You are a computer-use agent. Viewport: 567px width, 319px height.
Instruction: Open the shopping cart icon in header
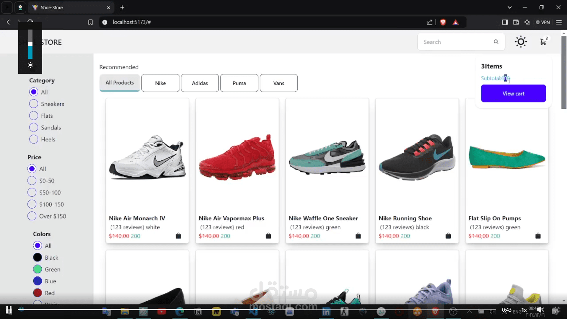pyautogui.click(x=543, y=42)
